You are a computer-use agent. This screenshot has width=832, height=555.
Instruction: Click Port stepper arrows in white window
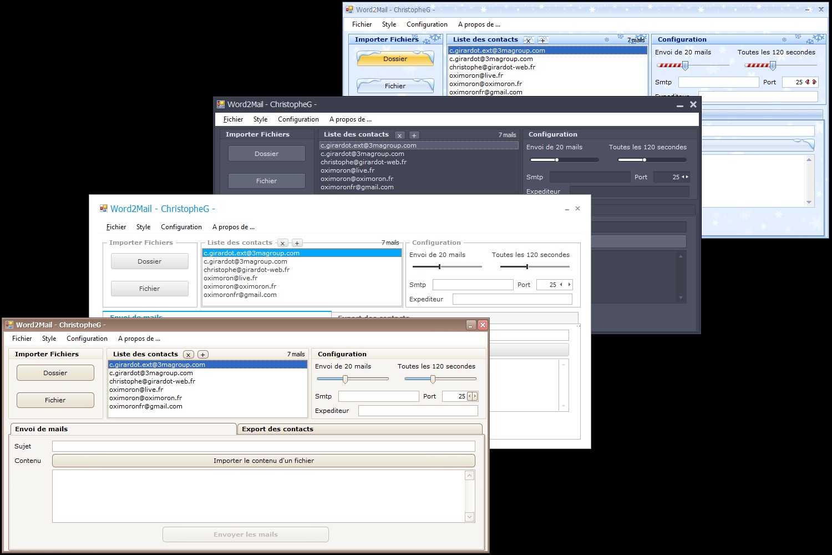(565, 285)
